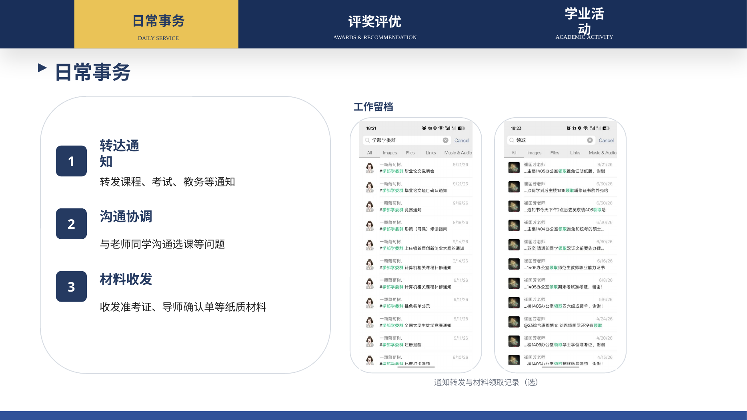This screenshot has width=747, height=420.
Task: Click the number 2 badge for 沟通协调
Action: click(x=71, y=224)
